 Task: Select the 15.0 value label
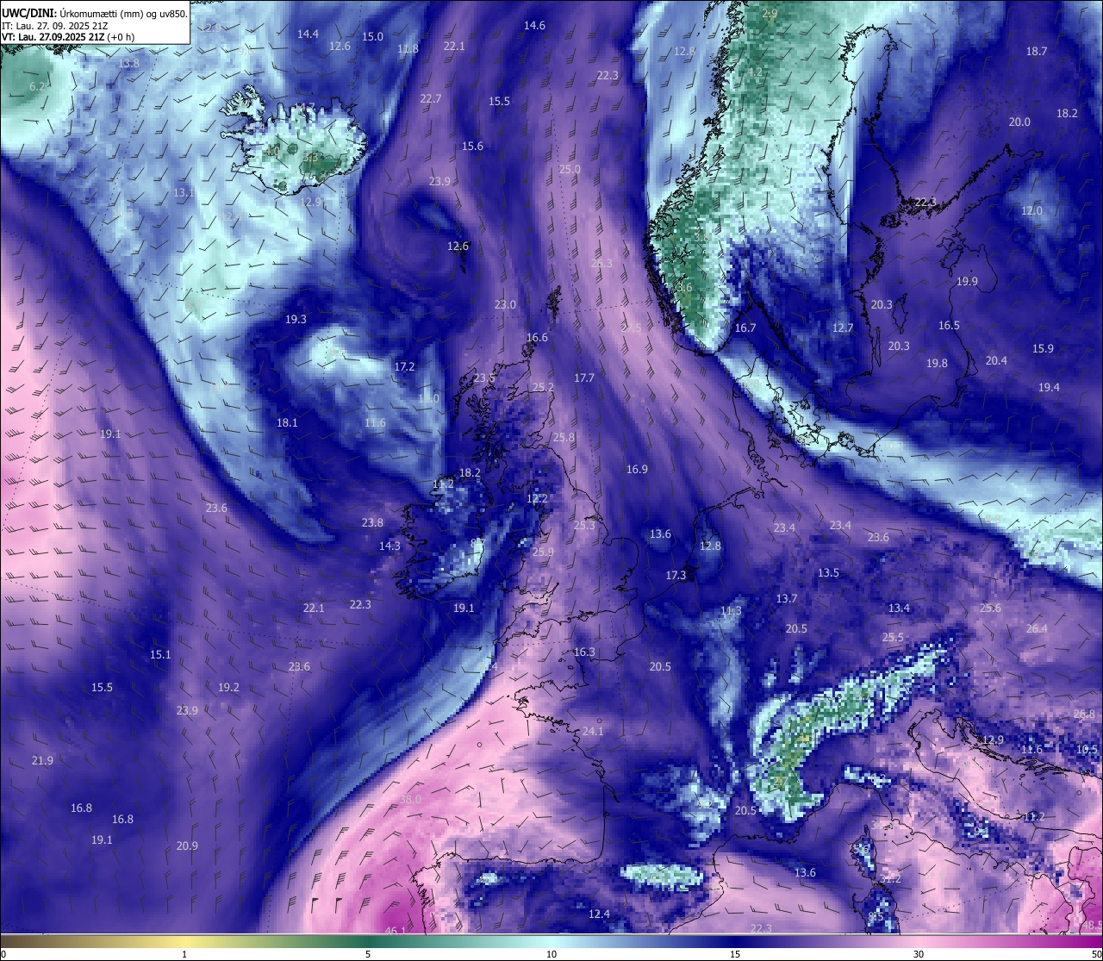coord(372,36)
